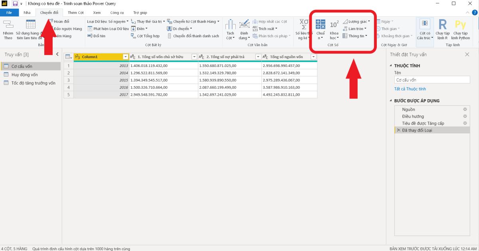
Task: Click the Tất cả Thuộc tính link
Action: tap(410, 89)
